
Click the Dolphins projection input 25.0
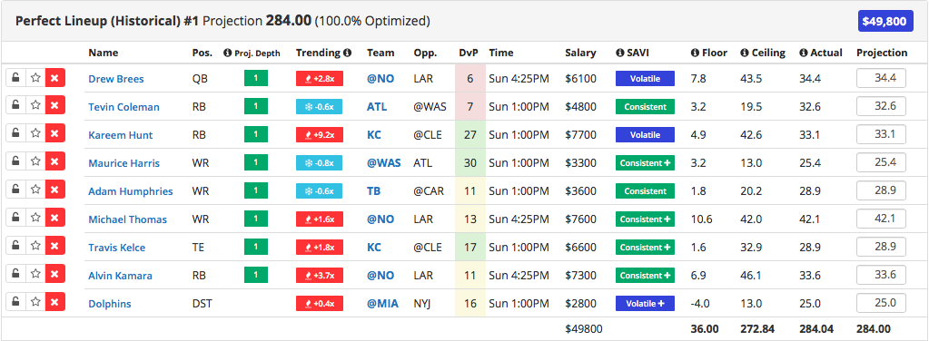click(x=881, y=303)
